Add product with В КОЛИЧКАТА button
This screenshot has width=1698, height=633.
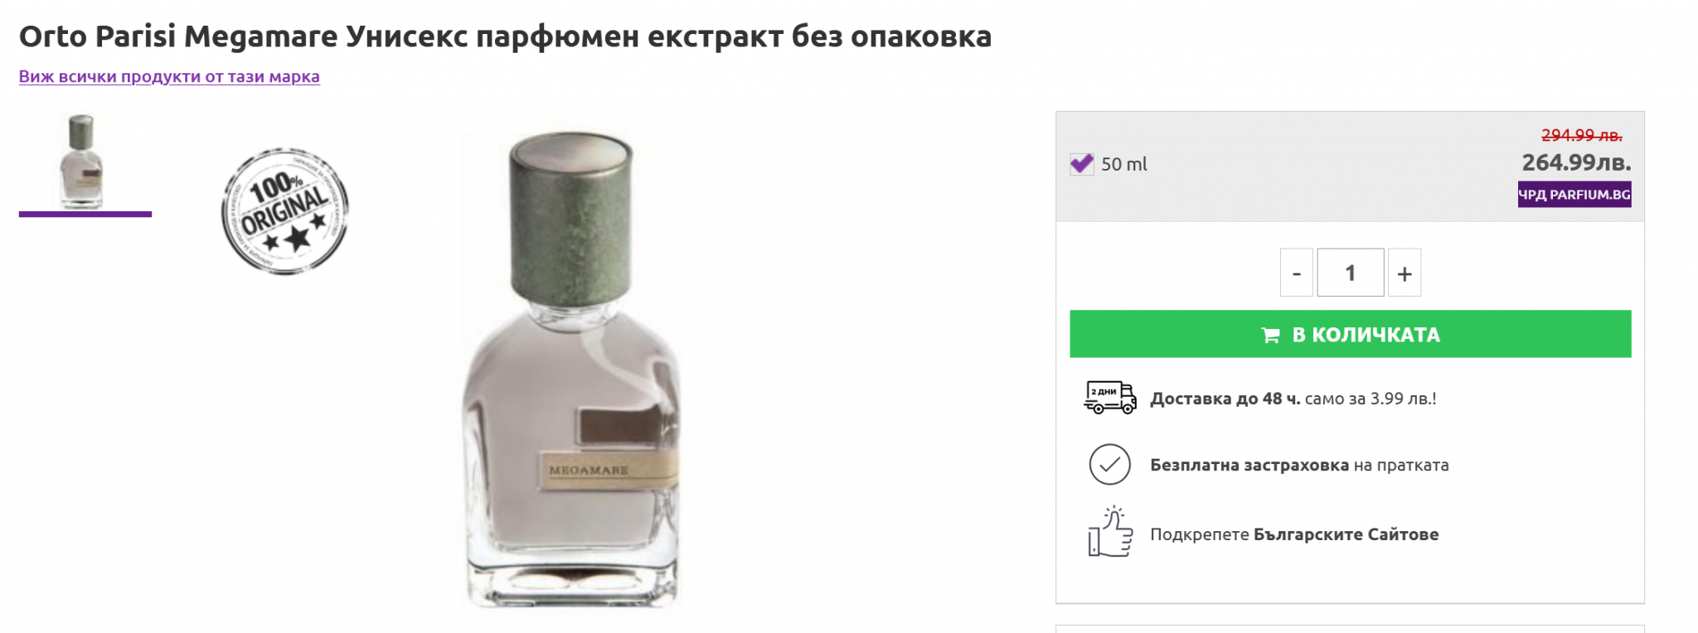click(1350, 334)
